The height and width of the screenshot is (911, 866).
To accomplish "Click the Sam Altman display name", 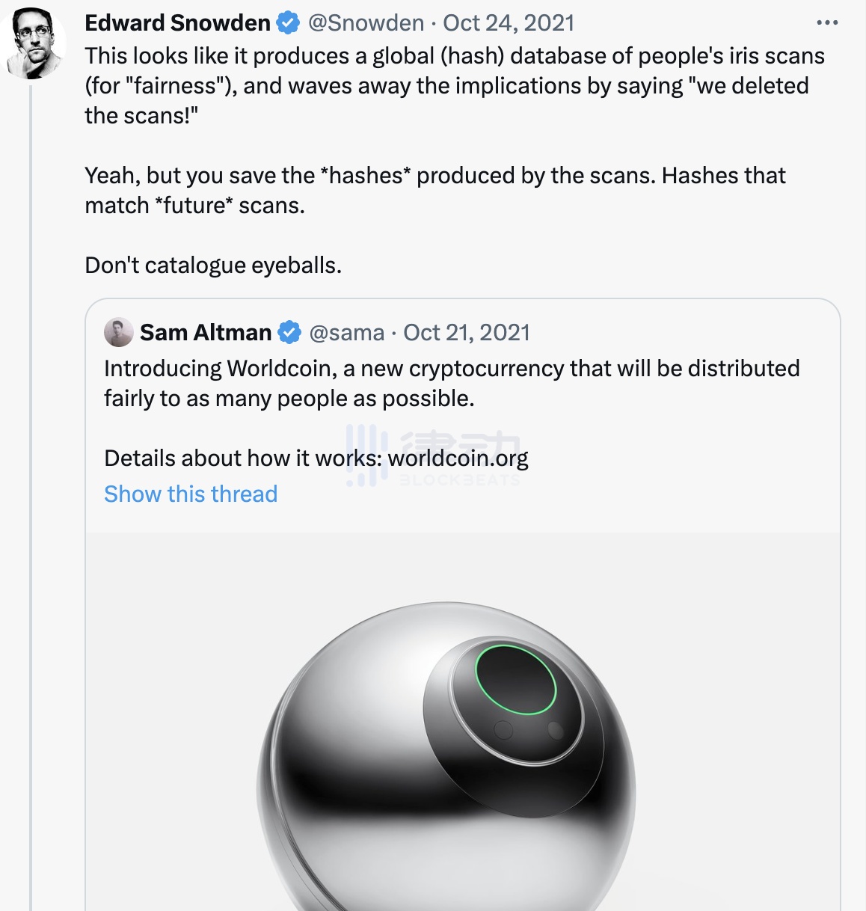I will 206,332.
